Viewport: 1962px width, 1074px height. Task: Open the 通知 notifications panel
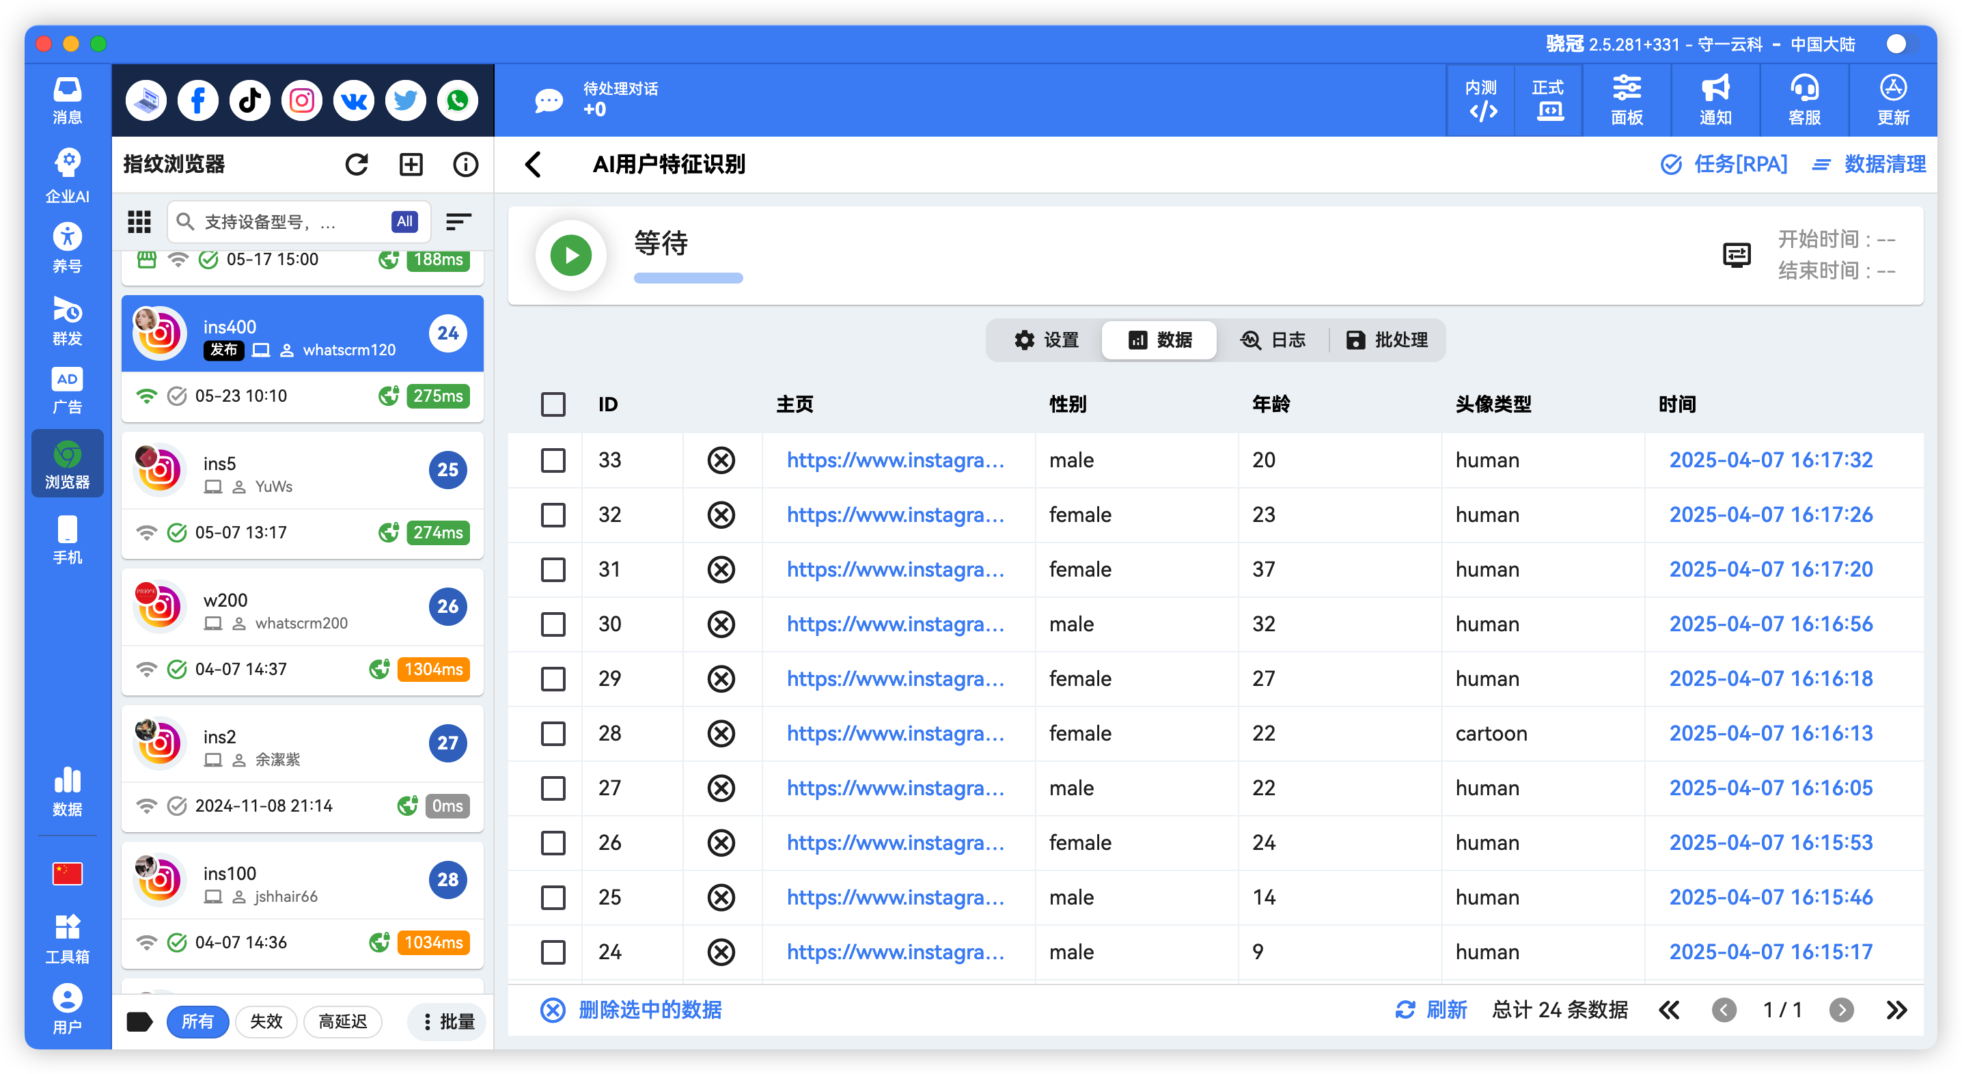[x=1715, y=100]
